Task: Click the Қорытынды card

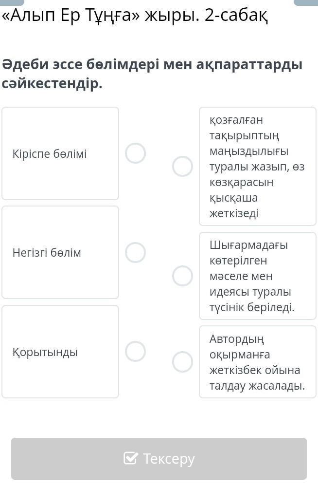Action: coord(60,352)
